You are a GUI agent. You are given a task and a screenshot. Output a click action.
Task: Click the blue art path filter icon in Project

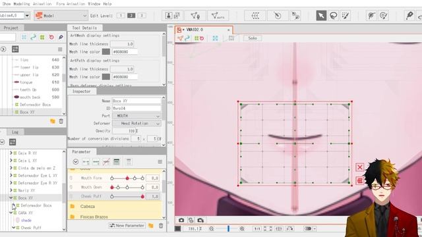click(x=33, y=38)
